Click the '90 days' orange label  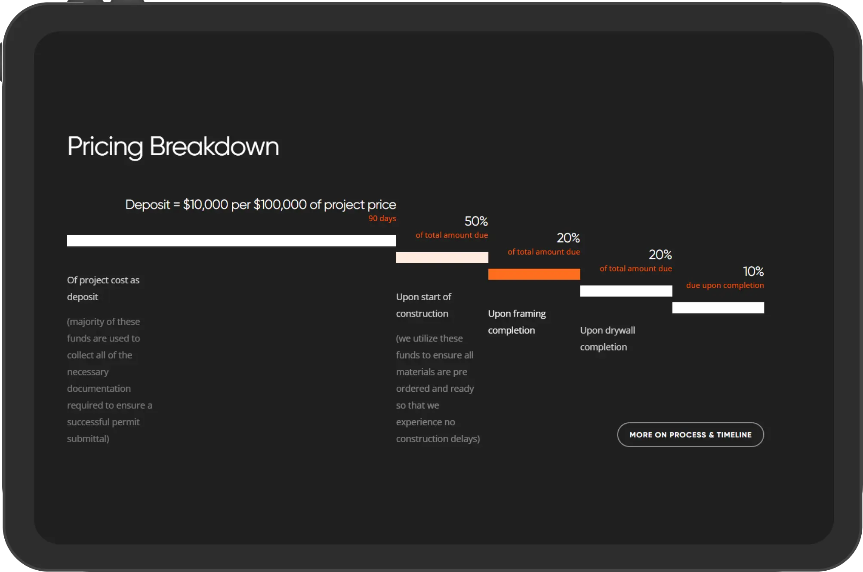382,218
